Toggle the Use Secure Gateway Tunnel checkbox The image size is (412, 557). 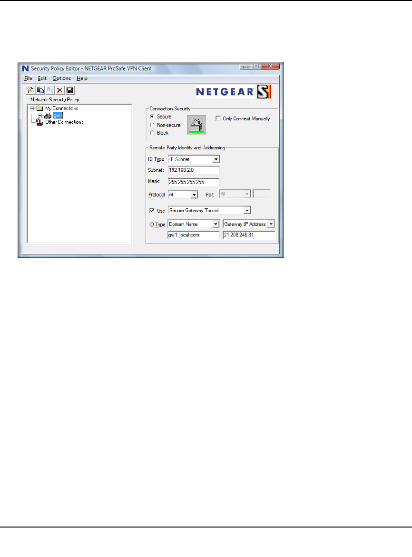coord(152,211)
